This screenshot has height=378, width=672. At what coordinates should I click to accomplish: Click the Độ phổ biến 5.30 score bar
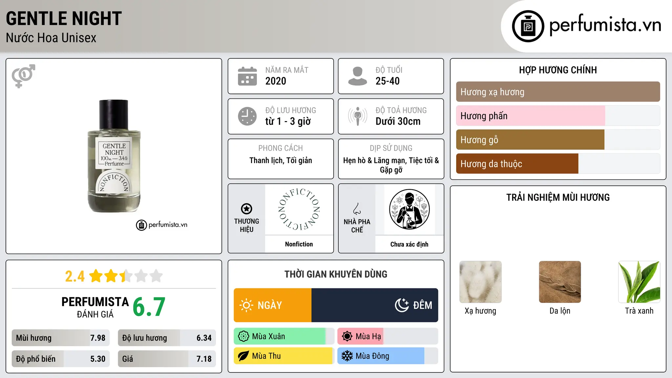click(61, 359)
